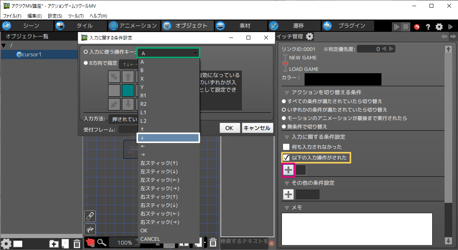Click the red undo arrow icon
The image size is (458, 250).
tap(417, 27)
